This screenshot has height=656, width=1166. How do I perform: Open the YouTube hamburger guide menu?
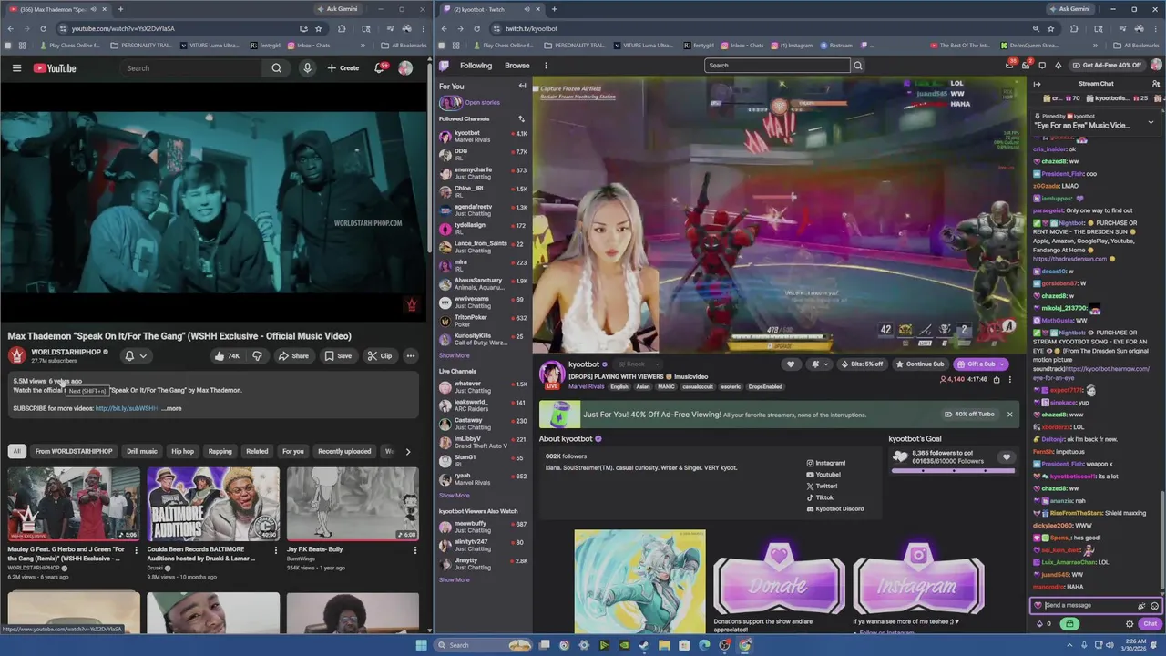(16, 68)
